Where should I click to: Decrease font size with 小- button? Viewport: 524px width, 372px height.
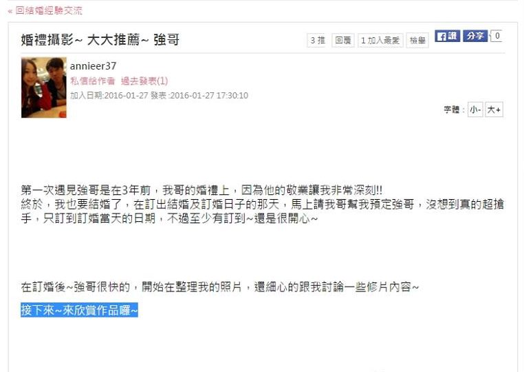coord(475,110)
